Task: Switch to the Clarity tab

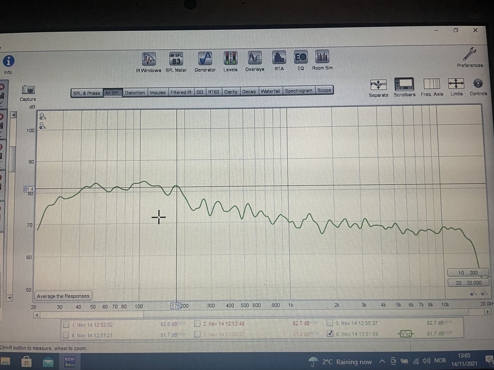Action: [x=231, y=91]
